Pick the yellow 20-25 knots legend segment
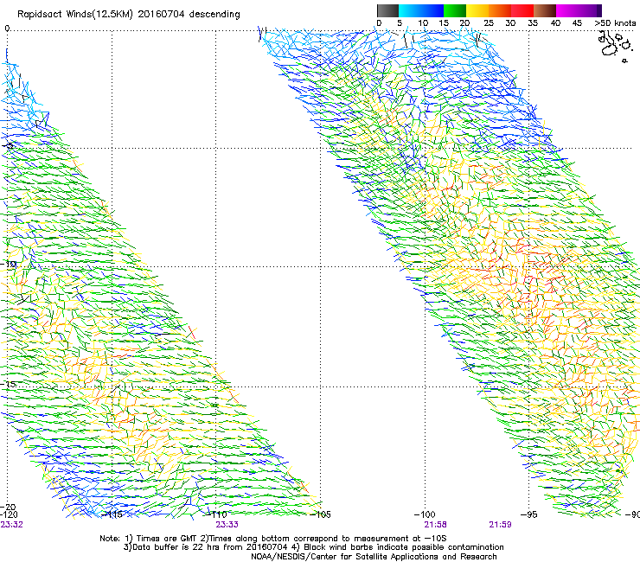The height and width of the screenshot is (562, 640). 477,10
